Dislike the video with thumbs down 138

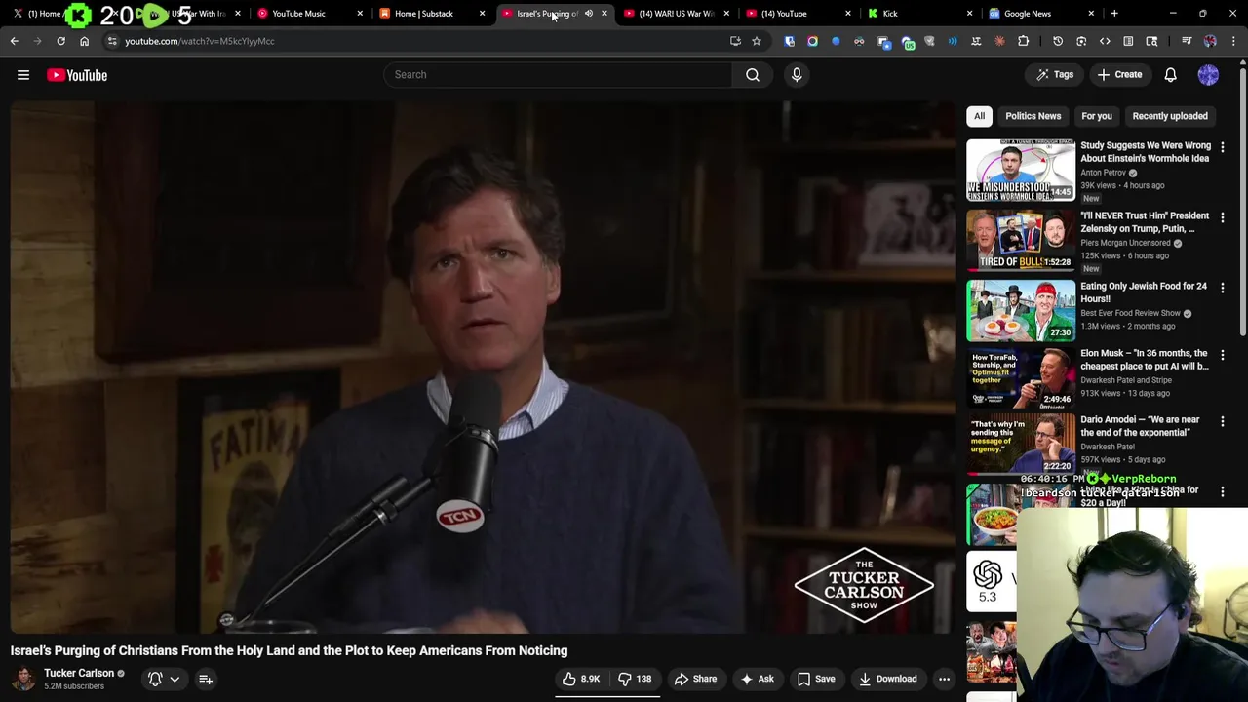635,679
